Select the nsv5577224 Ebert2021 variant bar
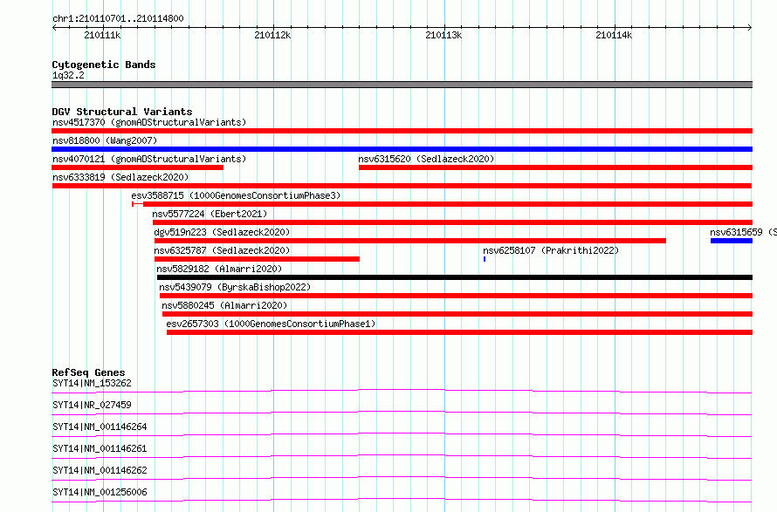This screenshot has height=512, width=777. [x=452, y=222]
